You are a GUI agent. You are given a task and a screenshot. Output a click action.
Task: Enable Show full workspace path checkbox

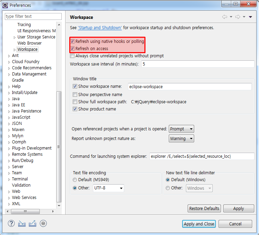point(75,102)
